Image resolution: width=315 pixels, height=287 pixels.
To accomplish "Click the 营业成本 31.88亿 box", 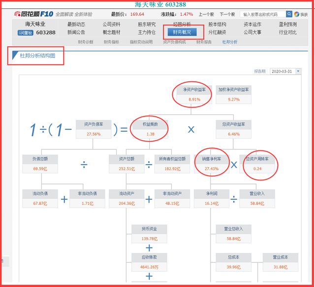I will pos(281,262).
